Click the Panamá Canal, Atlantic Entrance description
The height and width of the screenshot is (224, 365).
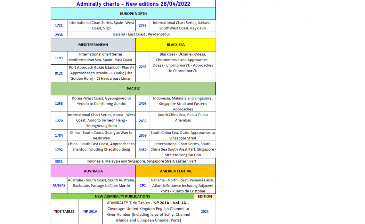(183, 186)
